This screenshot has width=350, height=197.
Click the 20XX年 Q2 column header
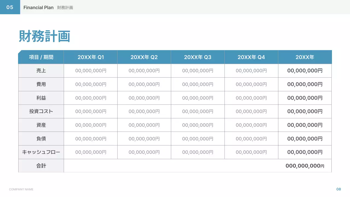tap(144, 57)
